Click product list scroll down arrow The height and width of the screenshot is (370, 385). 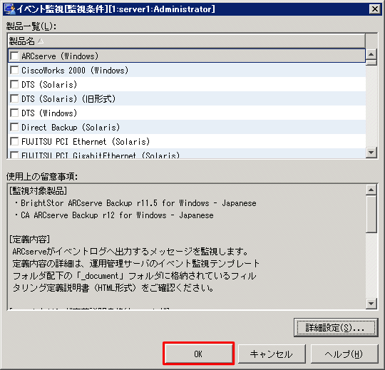(x=371, y=153)
